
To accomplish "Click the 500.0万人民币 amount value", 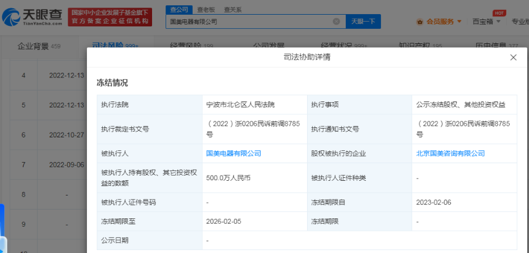I will (228, 178).
